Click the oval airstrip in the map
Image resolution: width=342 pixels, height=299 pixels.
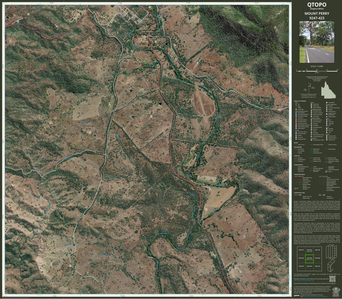click(204, 104)
